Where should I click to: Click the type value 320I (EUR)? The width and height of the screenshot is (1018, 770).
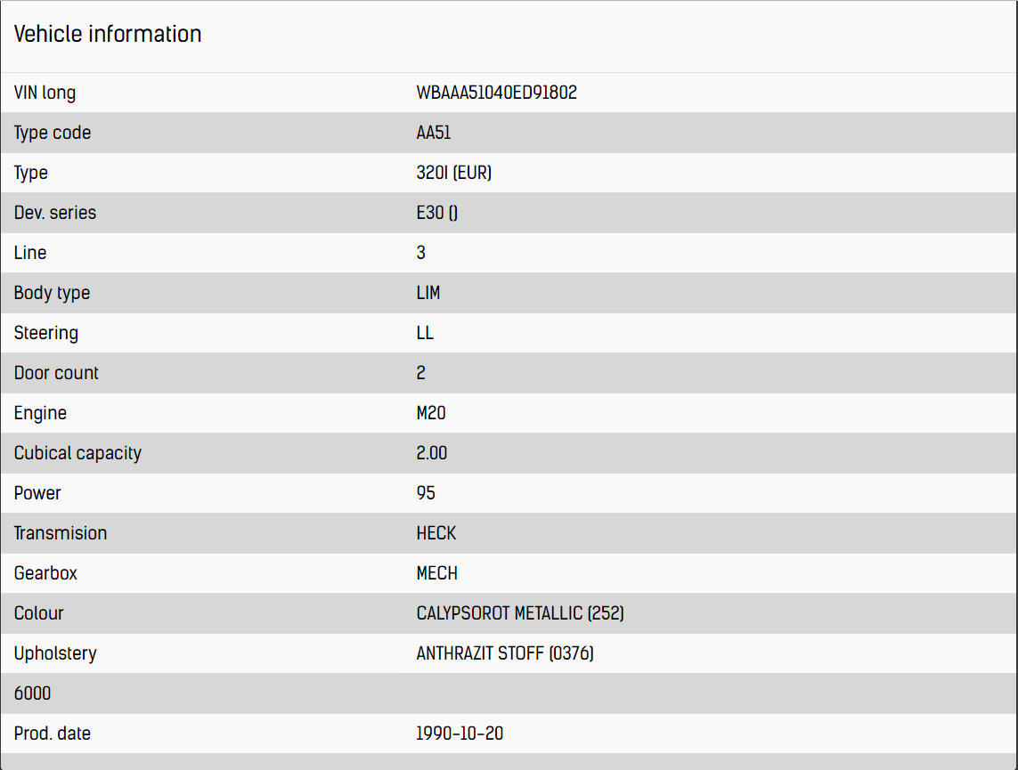[453, 173]
